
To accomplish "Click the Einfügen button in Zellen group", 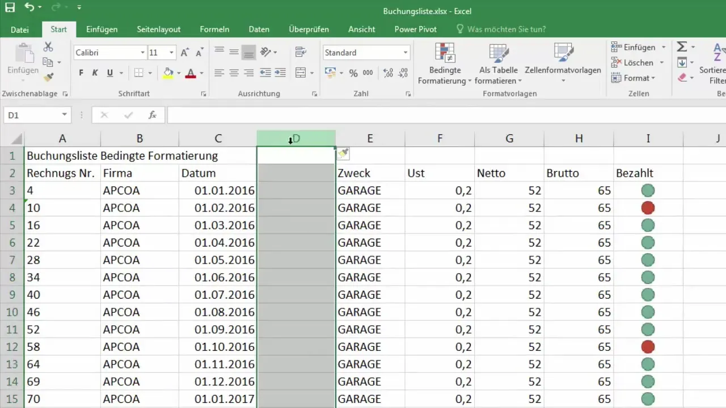I will (x=634, y=47).
